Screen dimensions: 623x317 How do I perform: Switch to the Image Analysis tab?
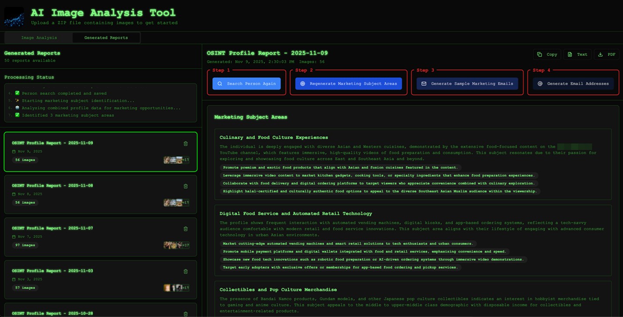coord(39,38)
